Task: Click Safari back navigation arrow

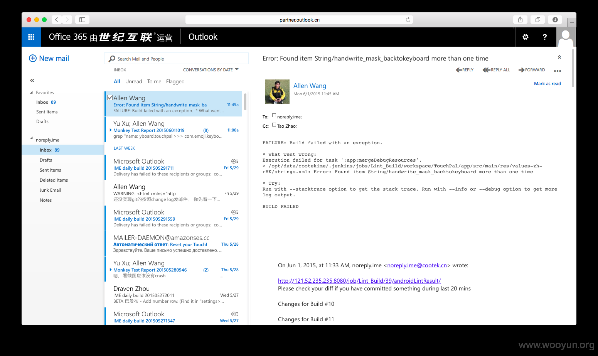Action: pyautogui.click(x=57, y=20)
